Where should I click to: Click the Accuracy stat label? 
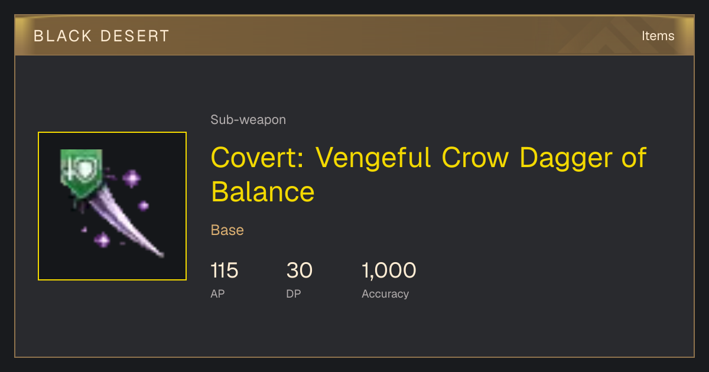(385, 293)
